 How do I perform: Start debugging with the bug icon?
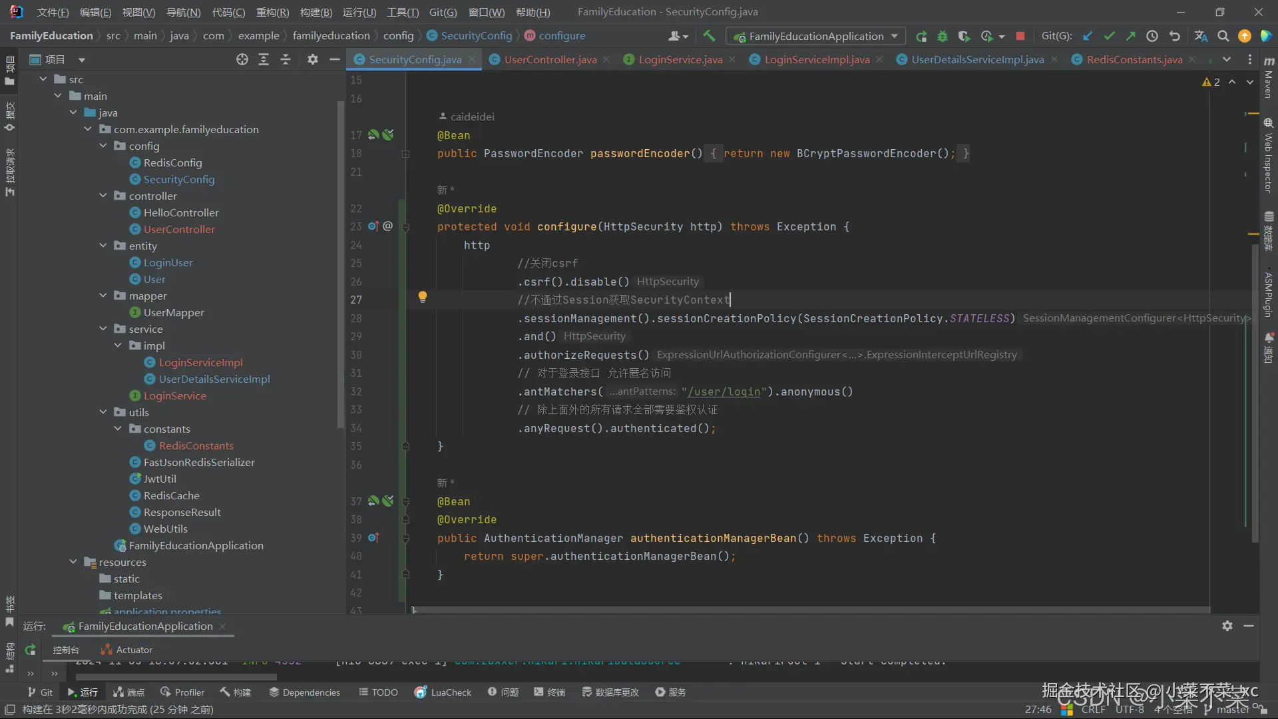click(x=943, y=36)
